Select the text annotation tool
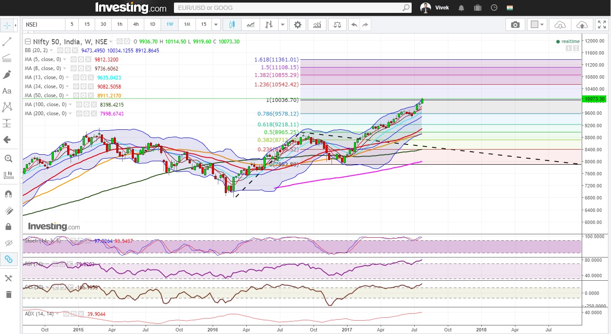The width and height of the screenshot is (611, 334). (7, 91)
